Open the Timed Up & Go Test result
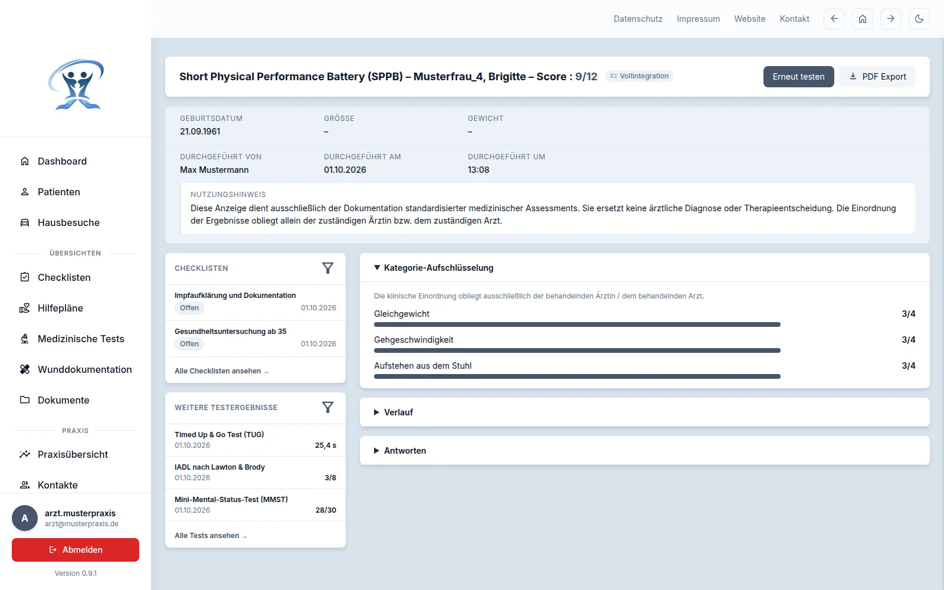 pos(255,440)
